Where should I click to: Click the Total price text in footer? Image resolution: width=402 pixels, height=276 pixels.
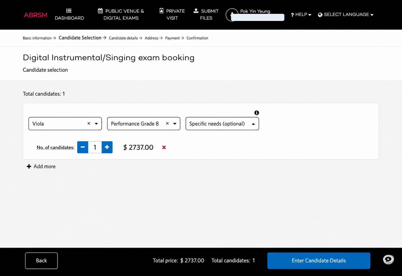click(x=178, y=261)
